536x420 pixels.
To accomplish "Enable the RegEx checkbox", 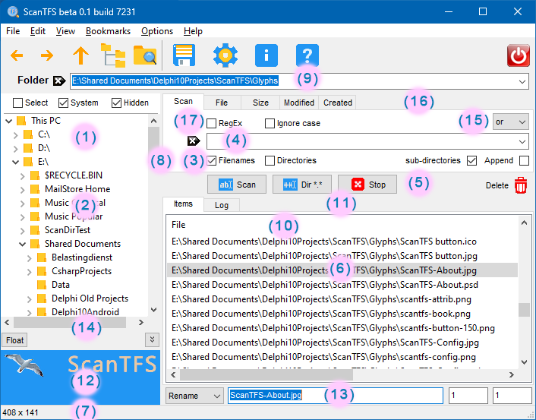I will [x=211, y=123].
